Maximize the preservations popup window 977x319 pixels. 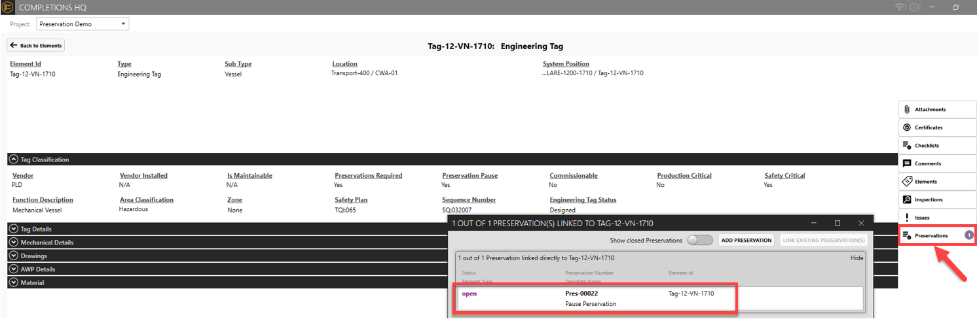click(838, 223)
